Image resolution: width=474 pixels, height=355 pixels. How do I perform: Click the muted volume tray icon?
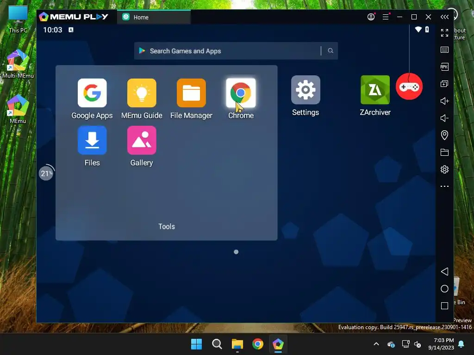tap(418, 344)
